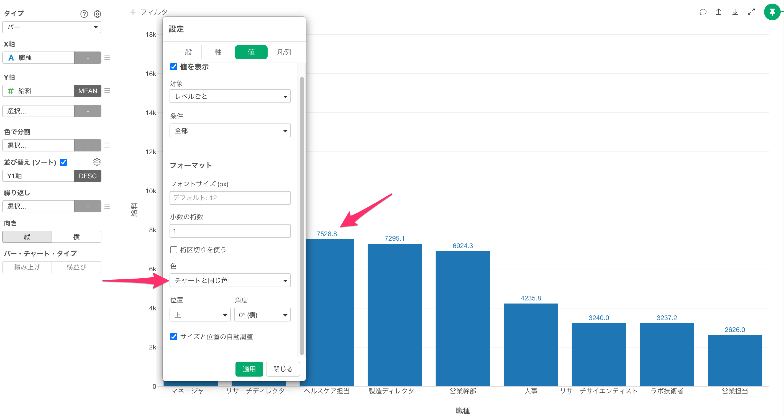Image resolution: width=784 pixels, height=417 pixels.
Task: Open the 角度 0° (横) dropdown
Action: tap(262, 315)
